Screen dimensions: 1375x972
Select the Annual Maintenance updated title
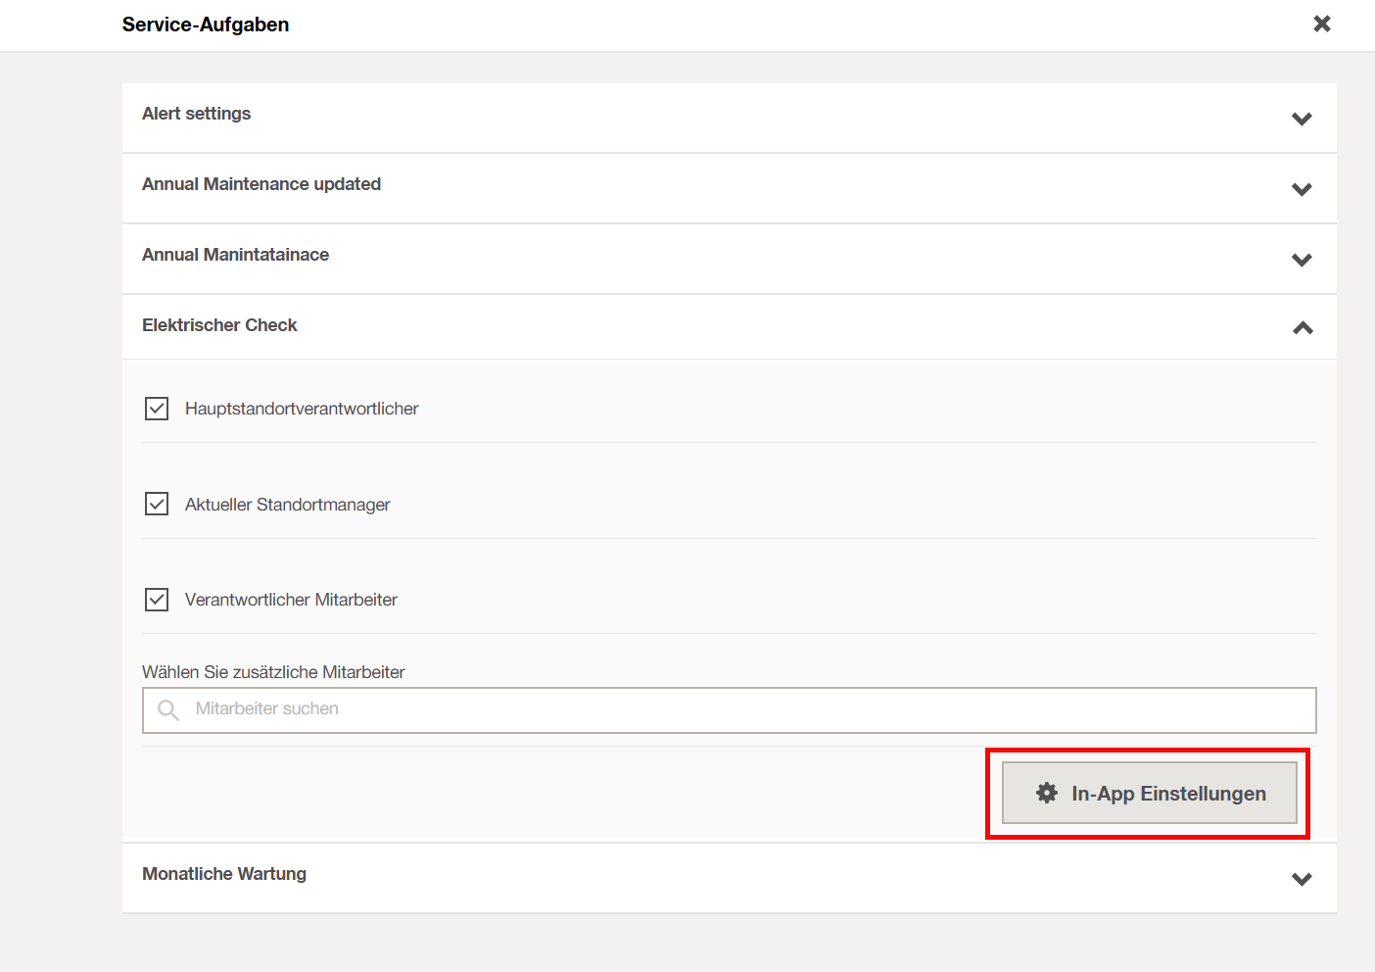coord(261,184)
